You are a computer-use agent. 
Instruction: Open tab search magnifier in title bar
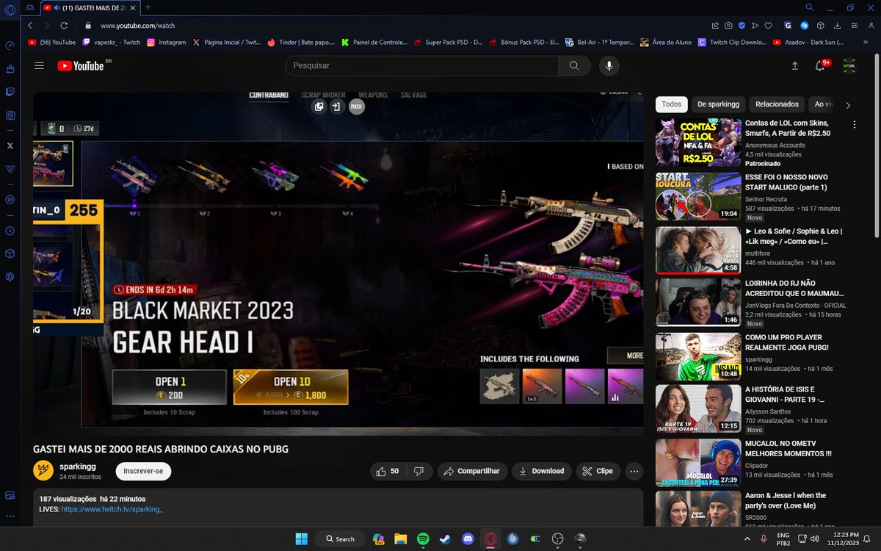(x=809, y=7)
